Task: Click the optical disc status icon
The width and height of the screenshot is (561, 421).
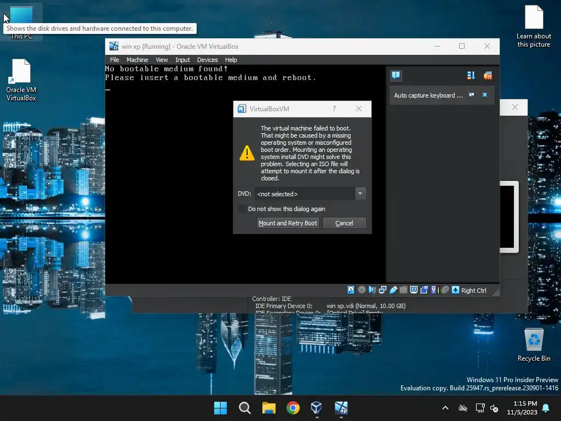Action: 362,290
